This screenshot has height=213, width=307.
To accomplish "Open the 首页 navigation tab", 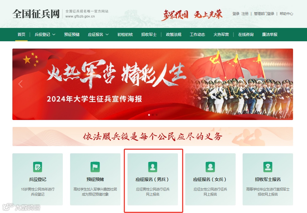I will [x=21, y=35].
